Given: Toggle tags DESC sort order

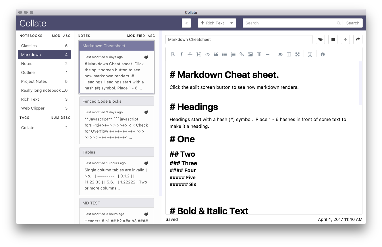Looking at the screenshot, I should point(65,118).
